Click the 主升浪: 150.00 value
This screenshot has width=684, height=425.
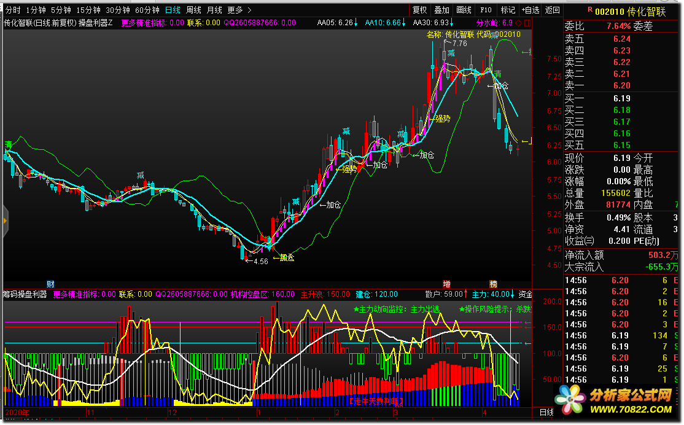(x=325, y=294)
